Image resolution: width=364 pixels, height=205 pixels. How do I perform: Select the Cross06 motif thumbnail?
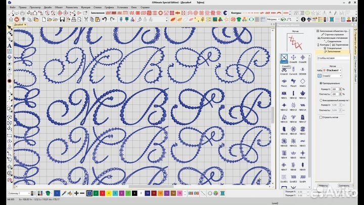pos(293,59)
